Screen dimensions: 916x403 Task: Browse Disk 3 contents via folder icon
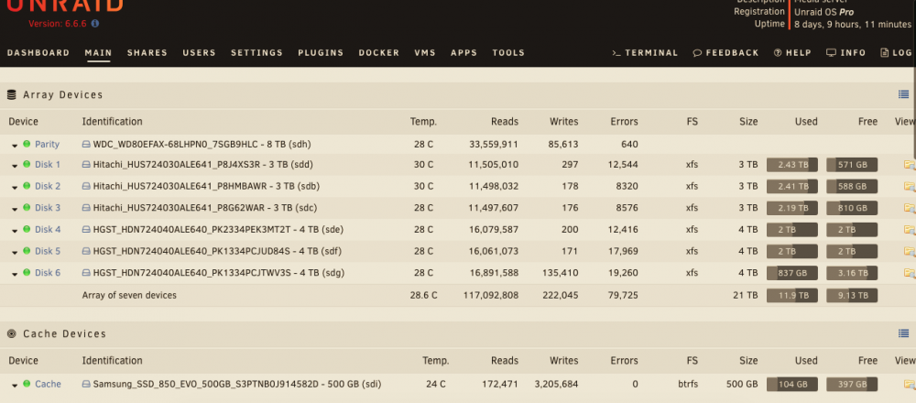point(909,208)
